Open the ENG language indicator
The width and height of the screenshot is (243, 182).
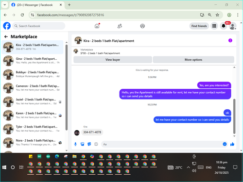[208, 167]
